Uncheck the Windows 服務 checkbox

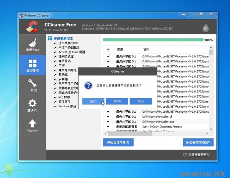[55, 106]
